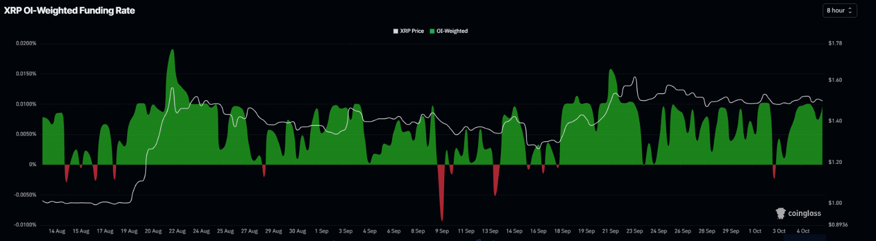
Task: Open the 8 hour interval dropdown
Action: pos(839,10)
